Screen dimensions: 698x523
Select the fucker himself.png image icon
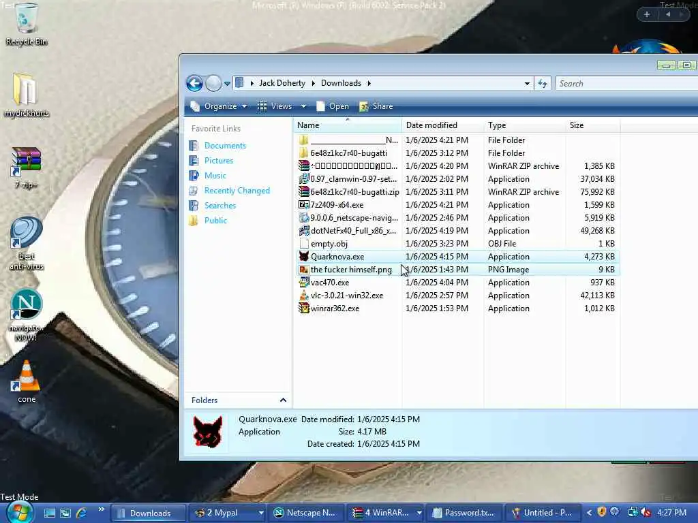coord(304,270)
